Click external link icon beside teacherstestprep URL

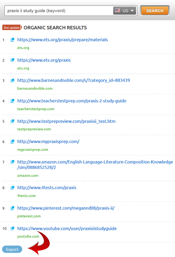12,101
